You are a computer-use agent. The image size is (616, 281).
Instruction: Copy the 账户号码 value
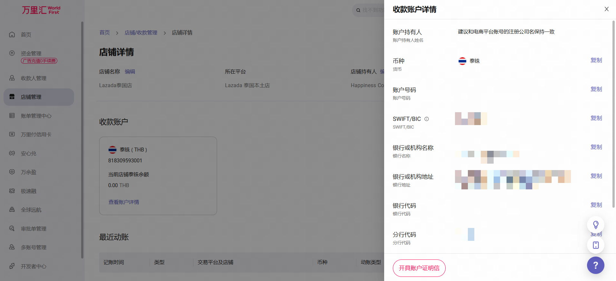coord(596,89)
